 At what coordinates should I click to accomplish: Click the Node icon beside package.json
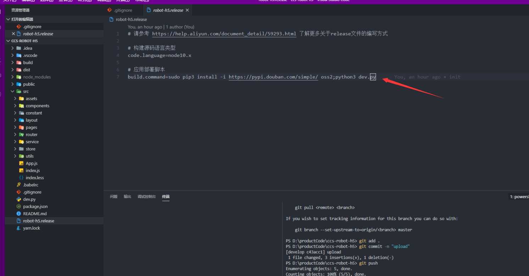coord(19,206)
